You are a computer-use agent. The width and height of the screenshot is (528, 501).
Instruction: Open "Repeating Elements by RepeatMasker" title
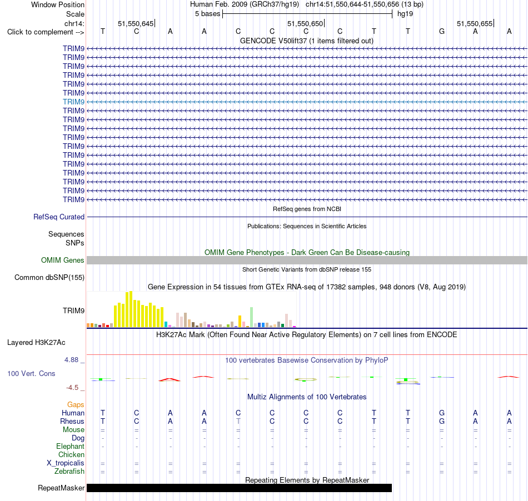click(x=307, y=480)
